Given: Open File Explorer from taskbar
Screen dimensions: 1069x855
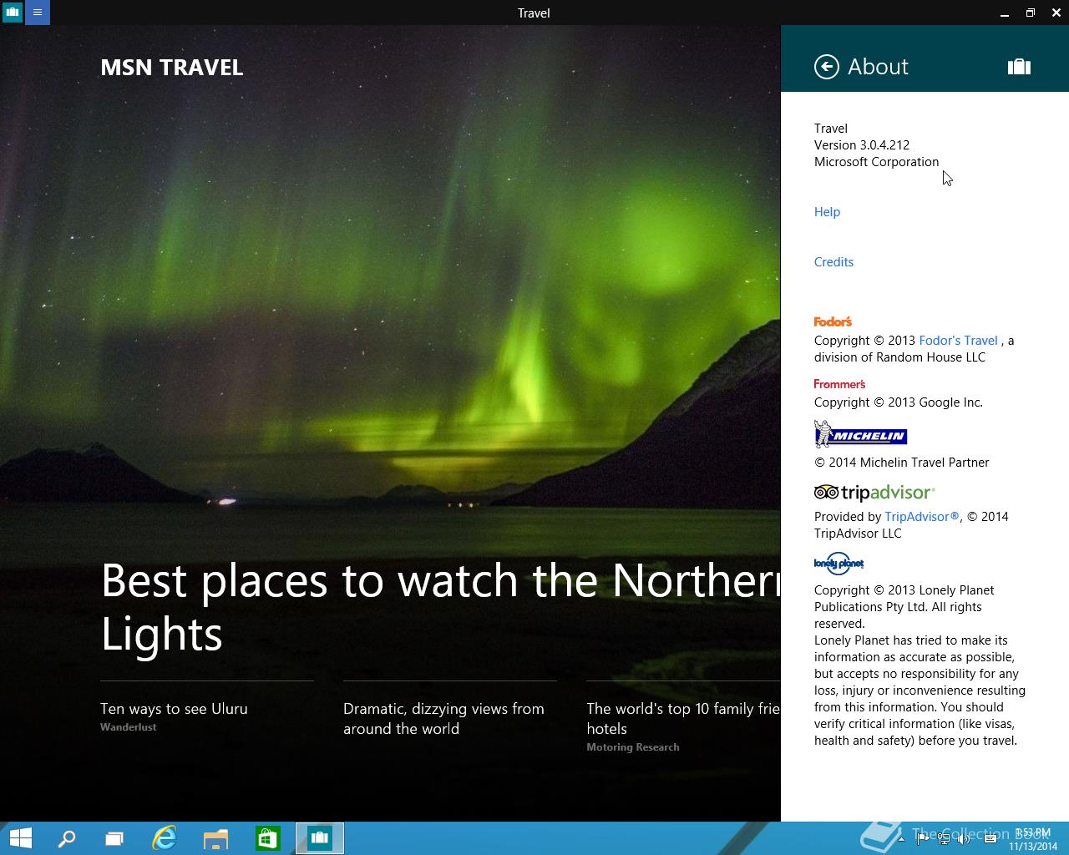Looking at the screenshot, I should pyautogui.click(x=215, y=838).
